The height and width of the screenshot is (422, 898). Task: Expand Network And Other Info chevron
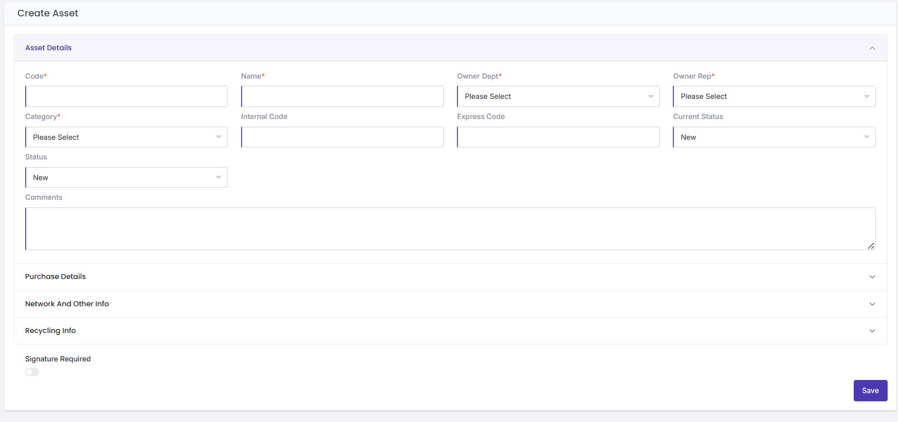872,304
